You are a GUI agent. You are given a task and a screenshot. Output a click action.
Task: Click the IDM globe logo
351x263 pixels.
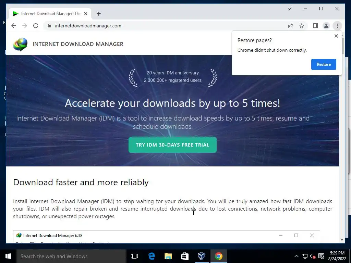[20, 44]
